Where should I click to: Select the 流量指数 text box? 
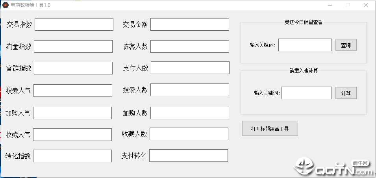point(73,46)
